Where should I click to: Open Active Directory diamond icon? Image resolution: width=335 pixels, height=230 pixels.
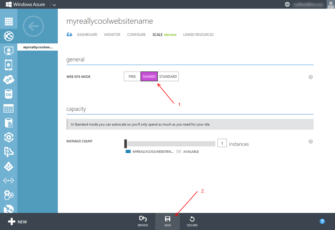tap(9, 166)
